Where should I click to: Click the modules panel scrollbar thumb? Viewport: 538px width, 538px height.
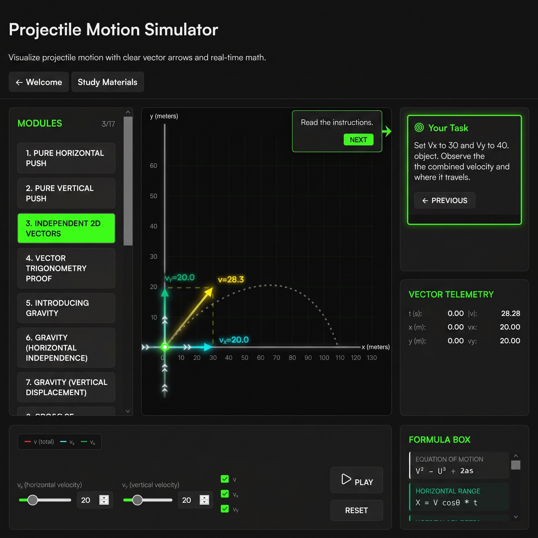[x=128, y=181]
